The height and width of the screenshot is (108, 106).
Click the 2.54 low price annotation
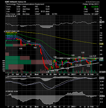pos(88,66)
